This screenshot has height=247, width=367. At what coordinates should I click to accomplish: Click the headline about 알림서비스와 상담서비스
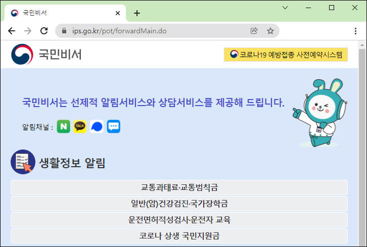[x=153, y=103]
